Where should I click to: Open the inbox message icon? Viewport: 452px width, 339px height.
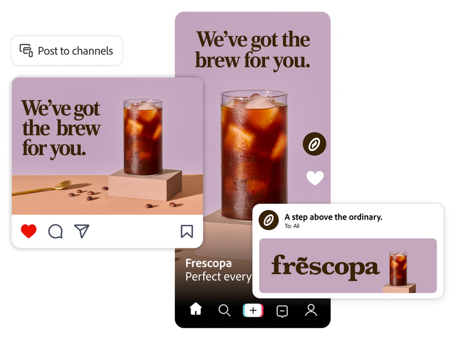click(x=282, y=311)
